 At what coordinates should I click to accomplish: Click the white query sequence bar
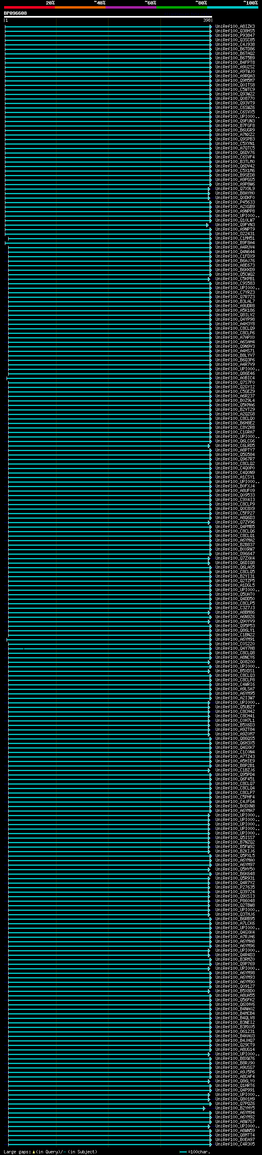coord(108,16)
